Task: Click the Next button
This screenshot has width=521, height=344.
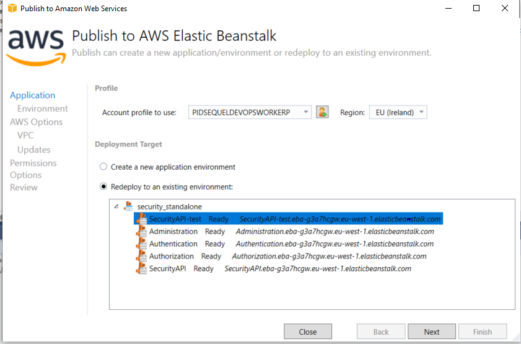Action: [432, 332]
